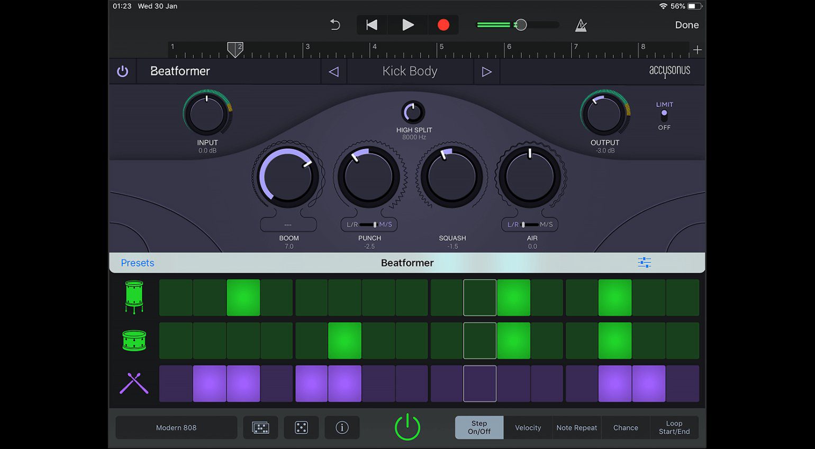This screenshot has width=815, height=449.
Task: Open the Kick Body preset name
Action: click(x=410, y=71)
